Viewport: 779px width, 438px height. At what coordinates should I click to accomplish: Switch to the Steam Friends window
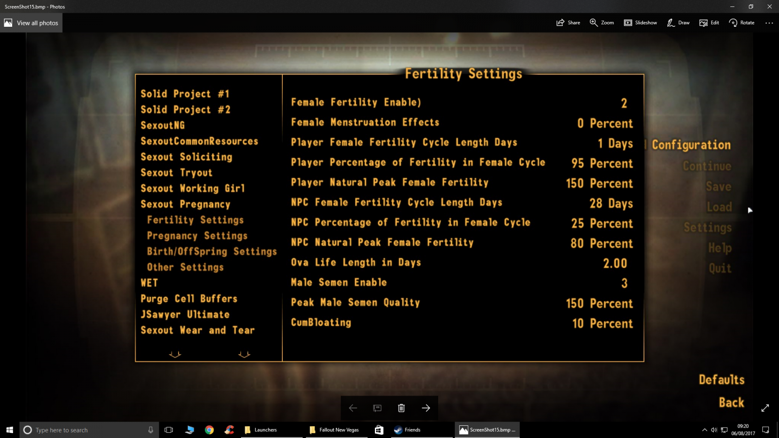coord(422,430)
